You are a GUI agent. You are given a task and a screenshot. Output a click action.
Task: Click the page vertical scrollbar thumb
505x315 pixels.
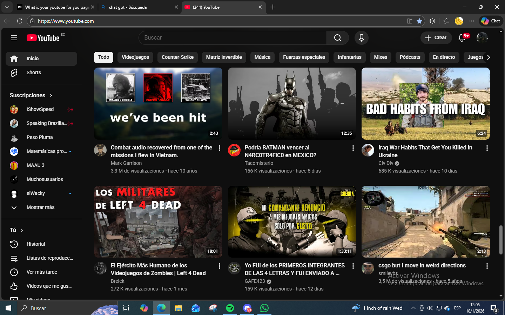click(x=501, y=240)
